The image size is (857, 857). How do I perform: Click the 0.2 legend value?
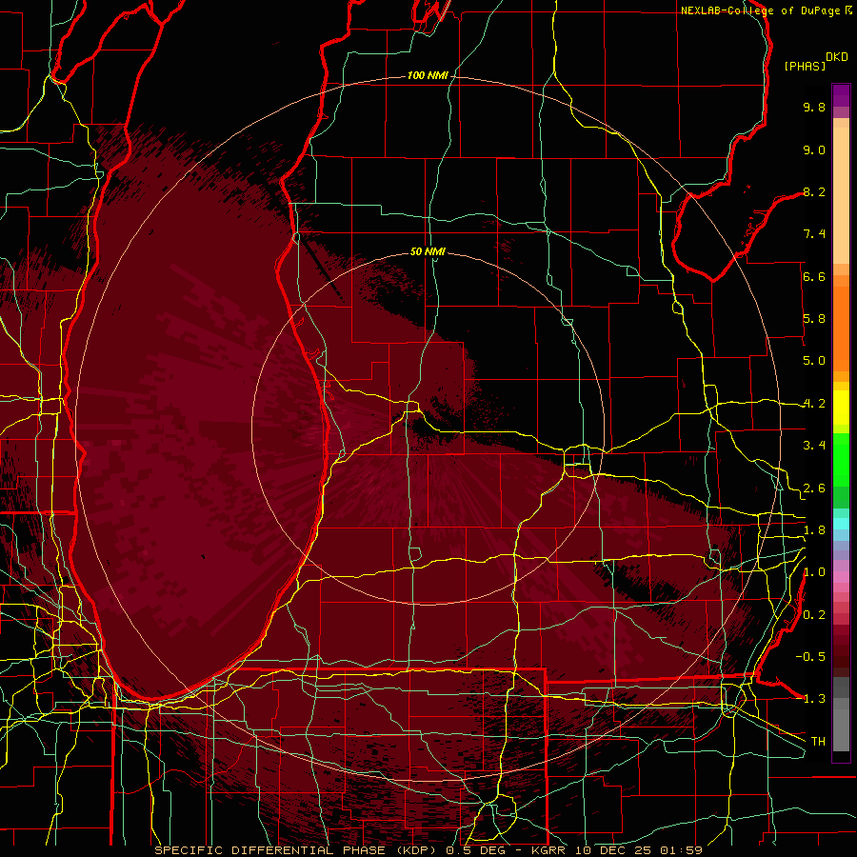pyautogui.click(x=814, y=615)
